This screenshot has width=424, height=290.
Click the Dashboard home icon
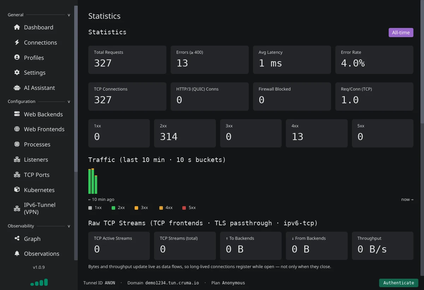pos(17,27)
